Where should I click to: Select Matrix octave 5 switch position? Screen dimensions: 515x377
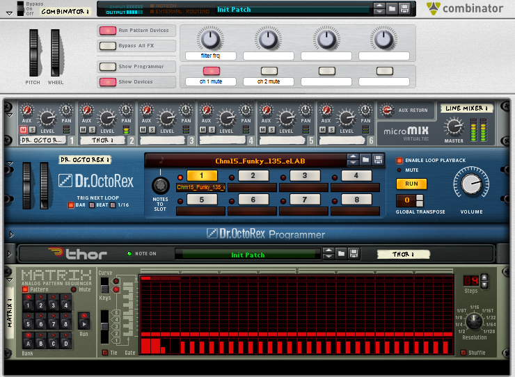pos(116,313)
